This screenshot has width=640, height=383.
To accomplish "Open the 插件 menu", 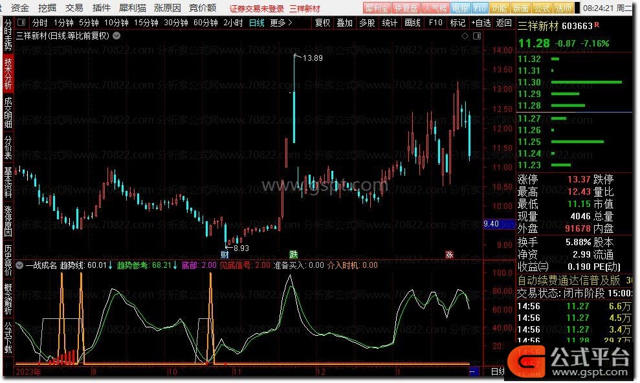I will click(101, 8).
